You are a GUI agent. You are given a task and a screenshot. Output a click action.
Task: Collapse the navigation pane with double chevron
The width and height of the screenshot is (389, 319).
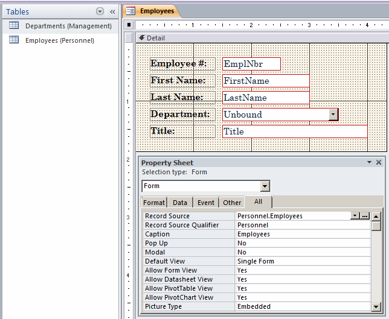112,11
